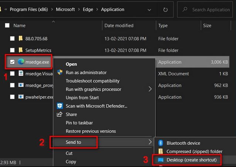Navigate to Edge breadcrumb

[x=88, y=10]
